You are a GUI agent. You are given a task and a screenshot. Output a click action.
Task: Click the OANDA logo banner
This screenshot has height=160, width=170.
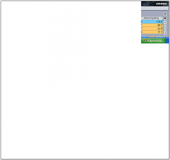tap(155, 4)
